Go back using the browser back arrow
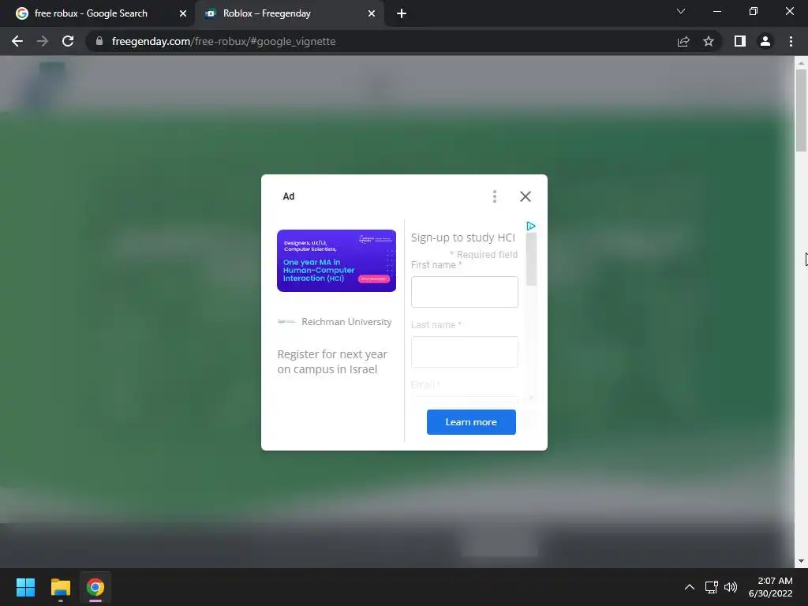Screen dimensions: 808x606 (x=17, y=41)
